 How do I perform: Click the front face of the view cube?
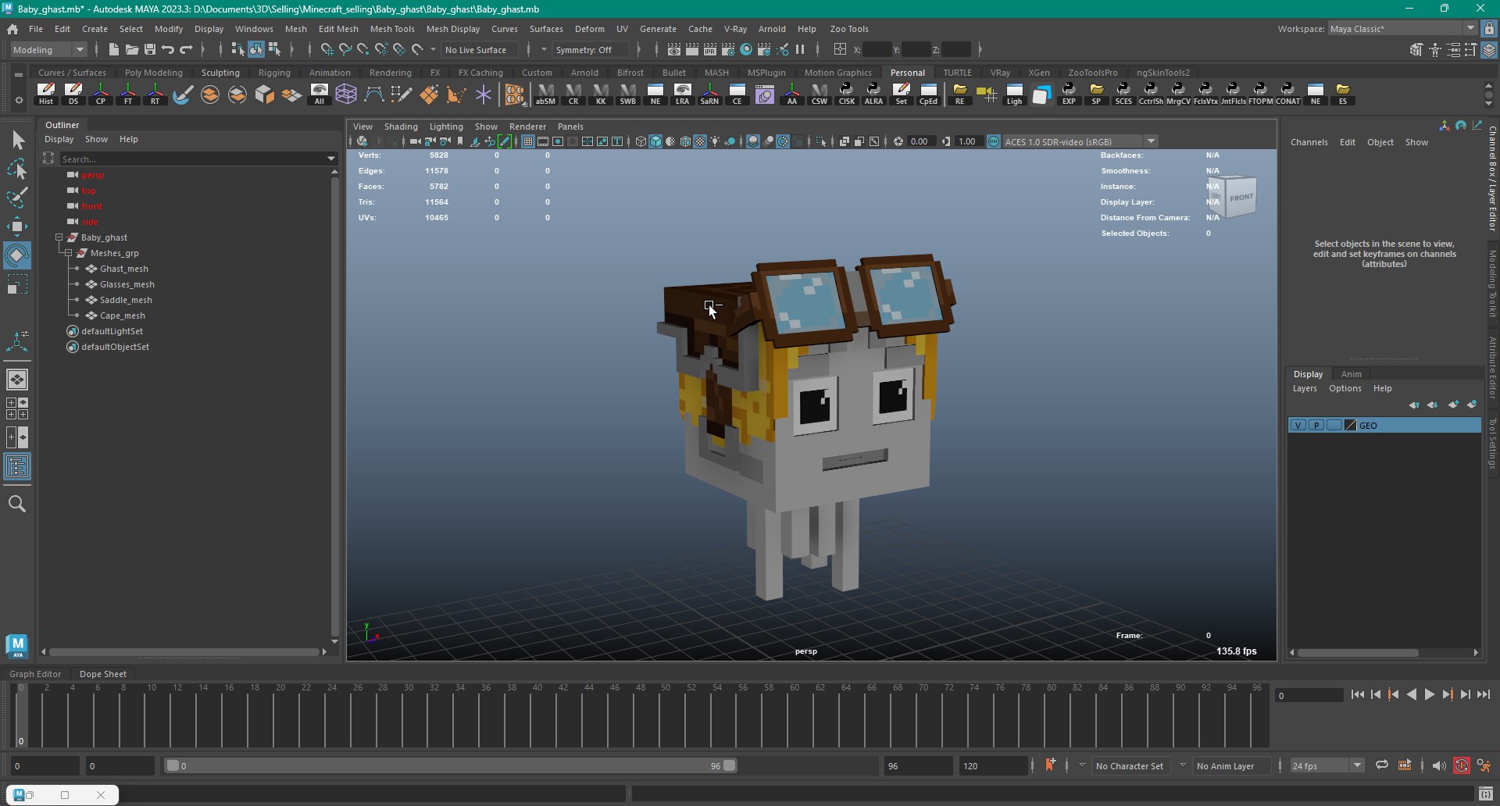tap(1241, 198)
